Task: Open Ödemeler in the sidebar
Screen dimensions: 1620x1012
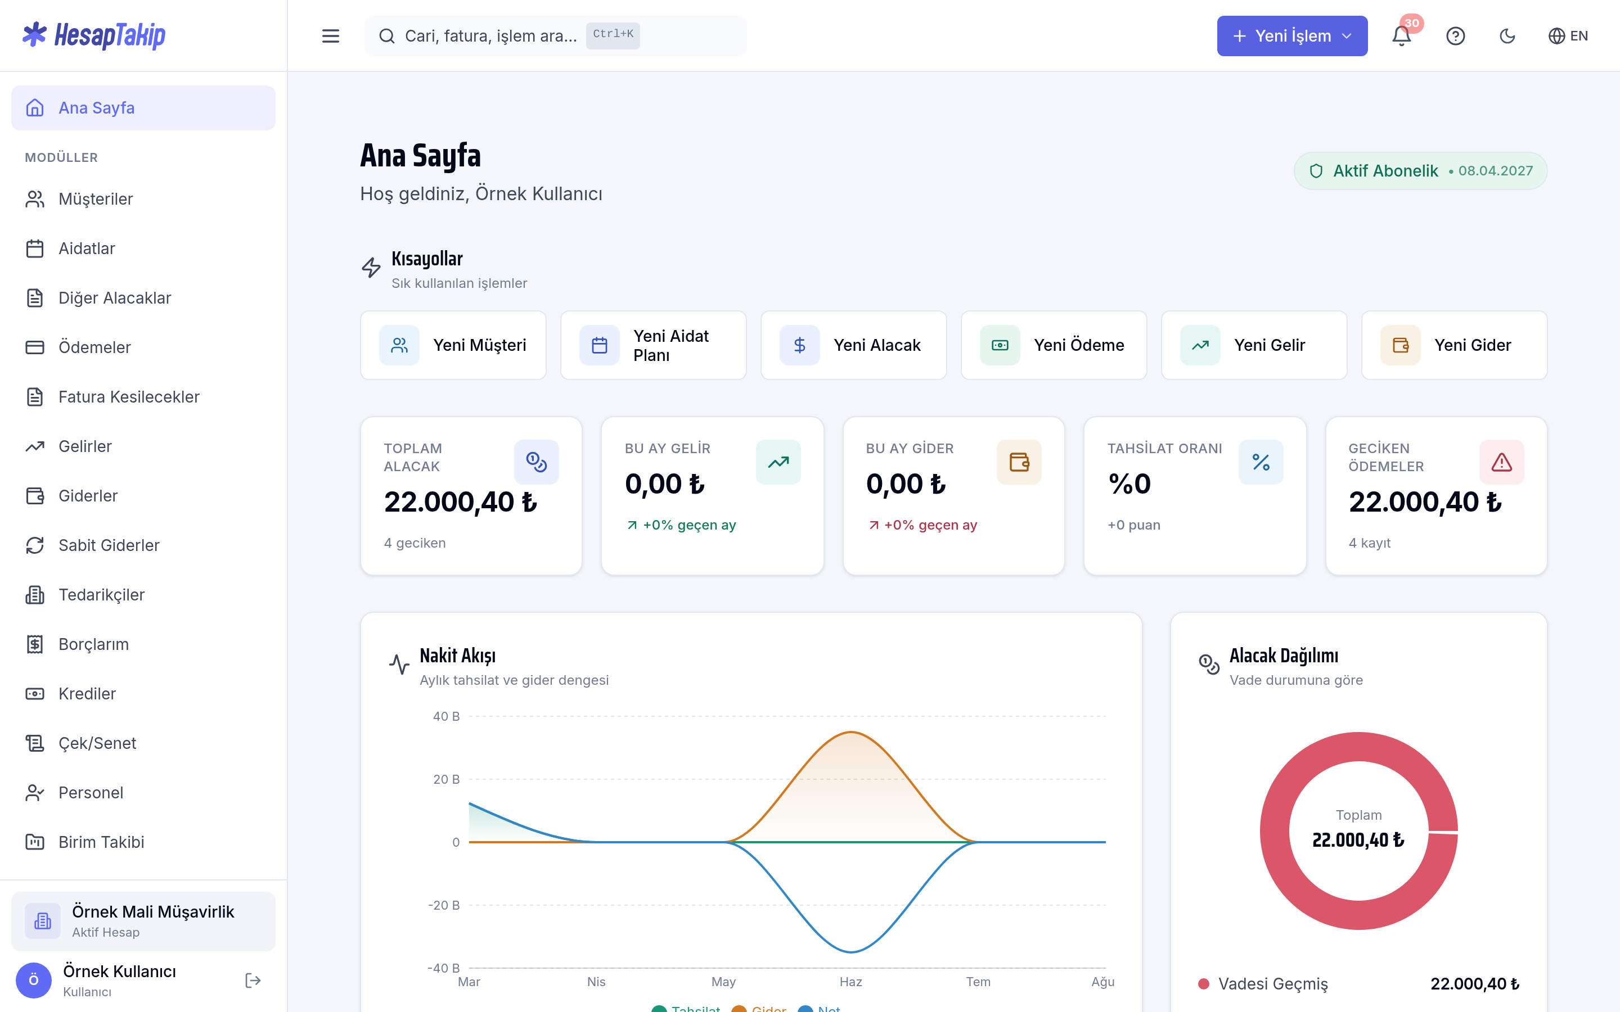Action: (143, 347)
